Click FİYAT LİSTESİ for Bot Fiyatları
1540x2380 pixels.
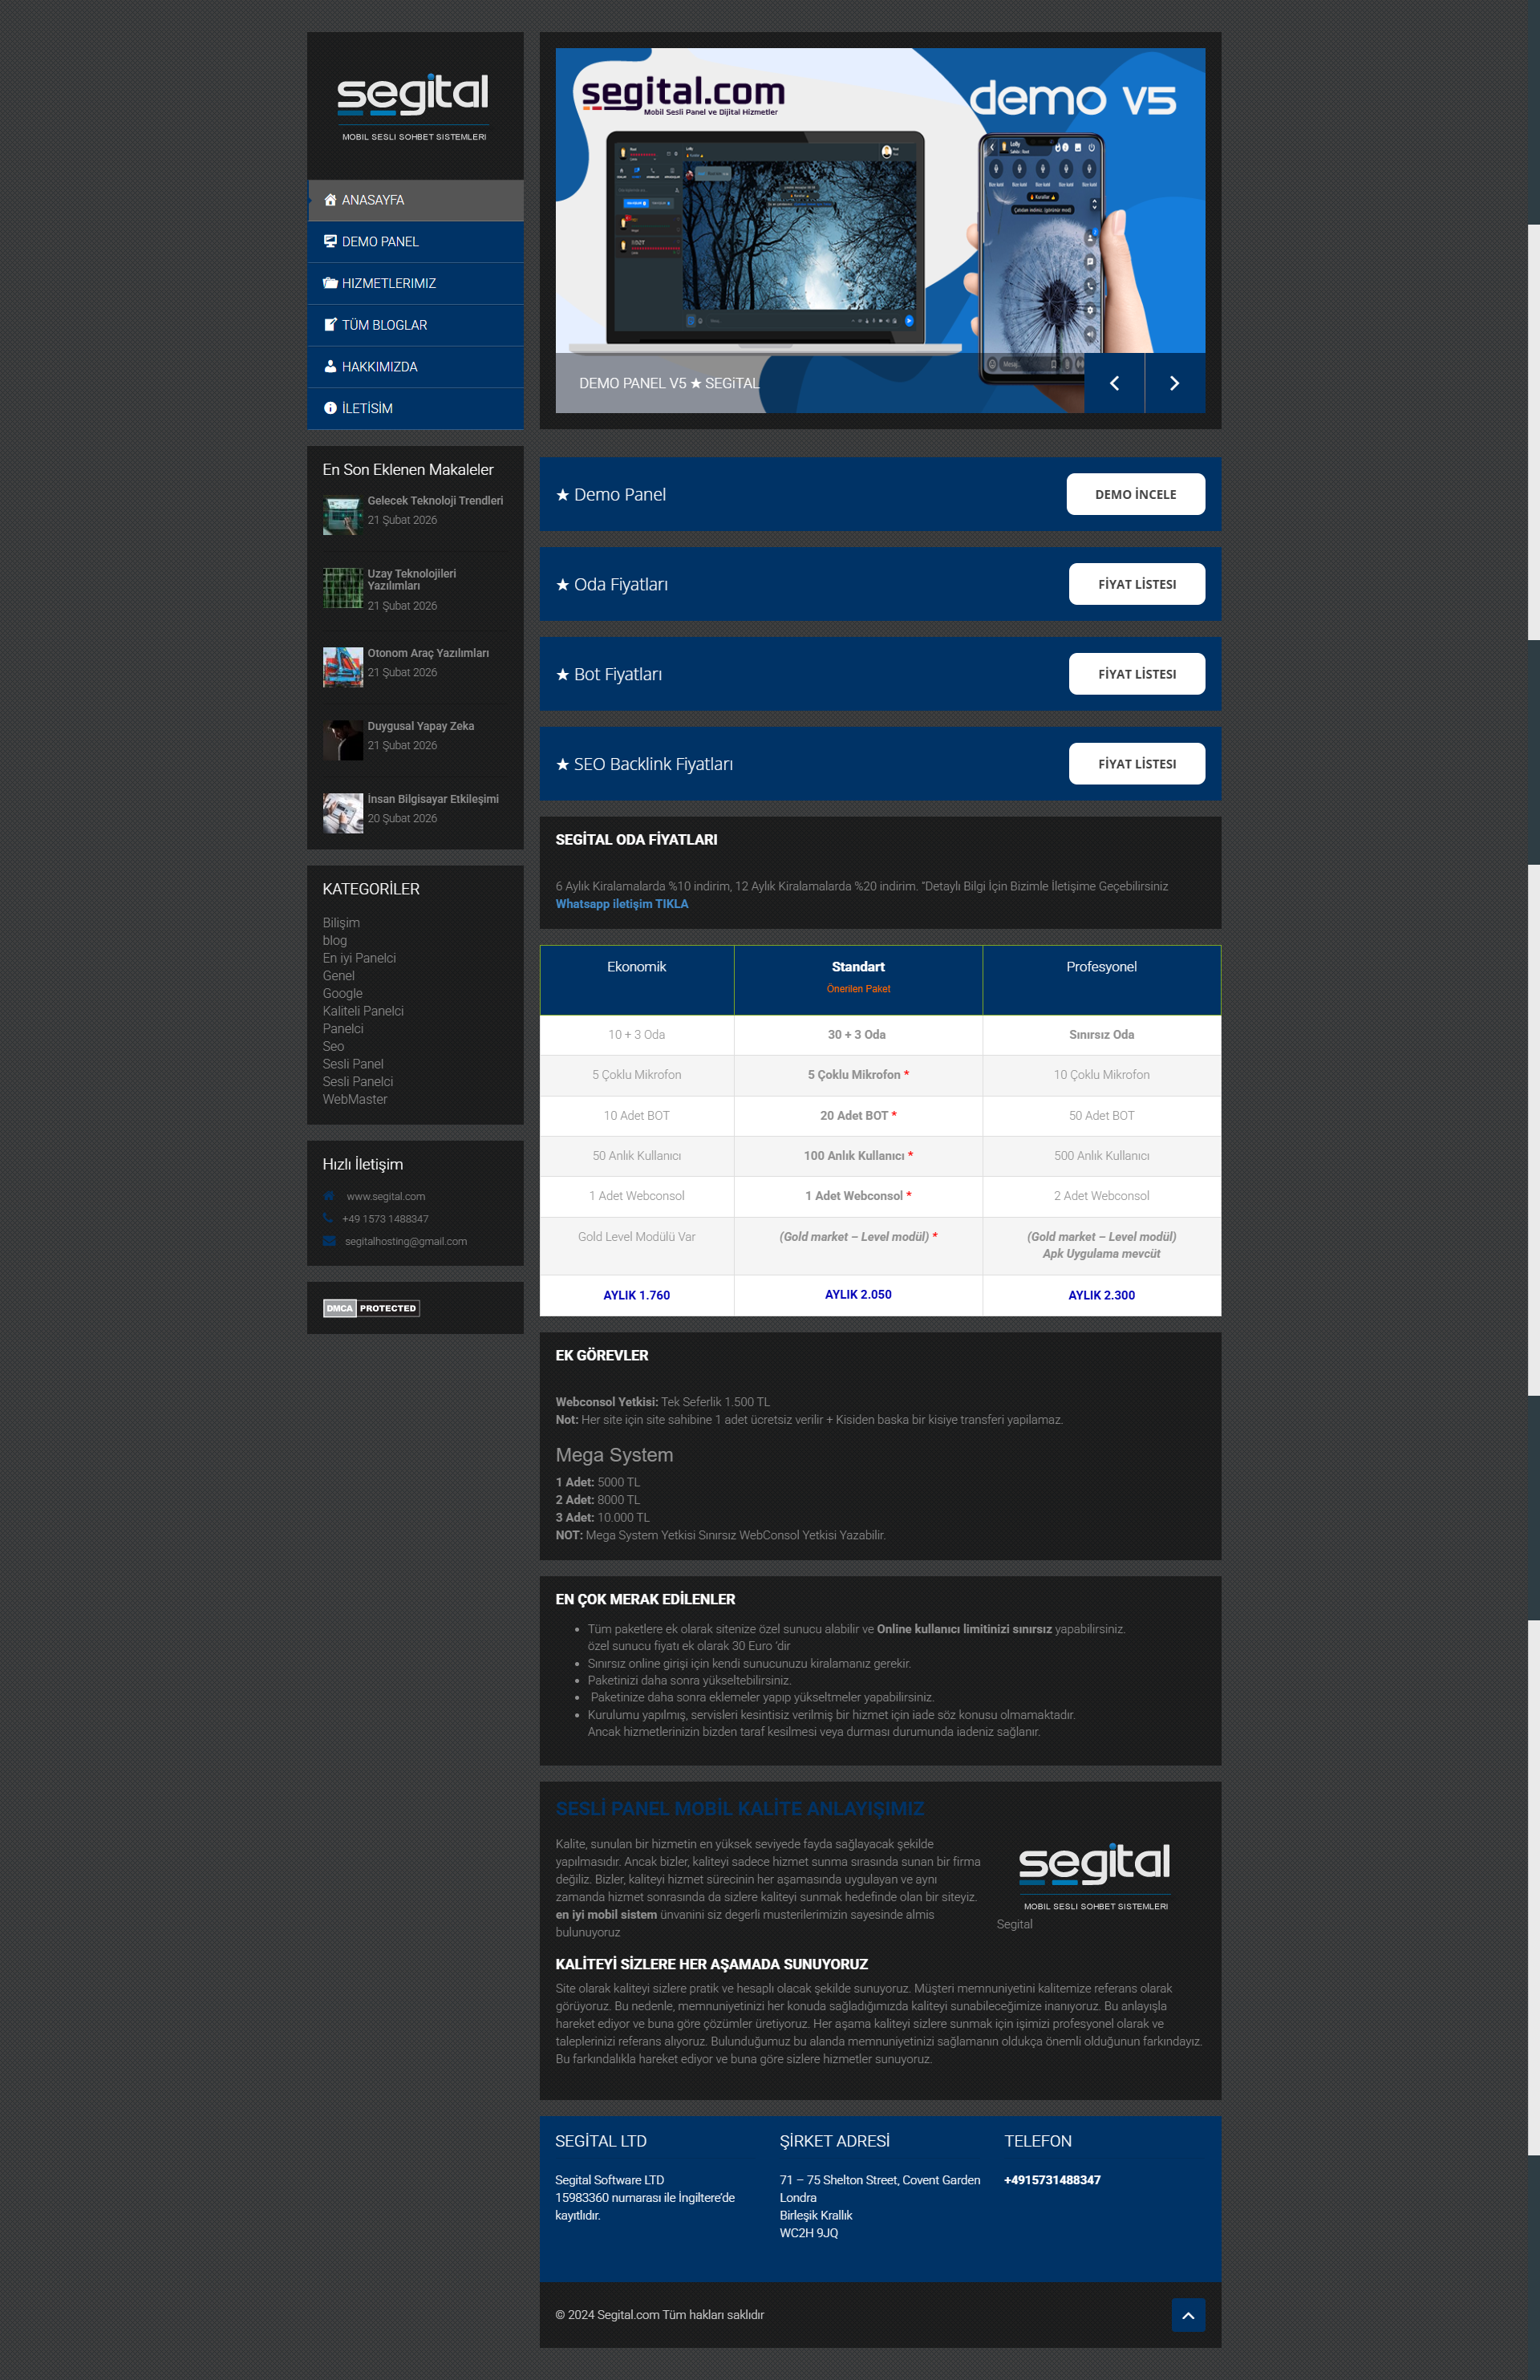coord(1137,674)
